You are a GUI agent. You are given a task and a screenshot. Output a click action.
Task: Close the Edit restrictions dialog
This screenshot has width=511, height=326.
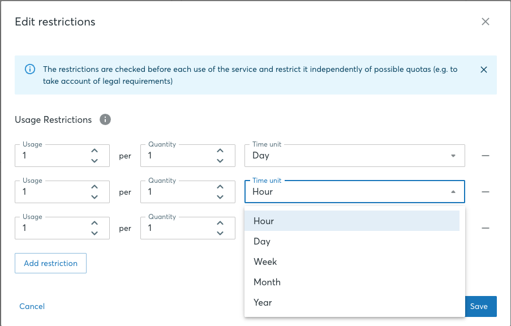486,22
